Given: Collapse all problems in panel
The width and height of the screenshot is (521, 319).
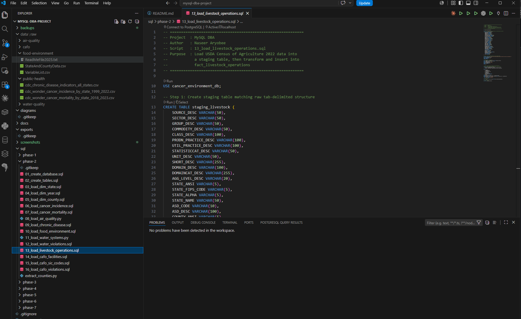Looking at the screenshot, I should (x=487, y=222).
